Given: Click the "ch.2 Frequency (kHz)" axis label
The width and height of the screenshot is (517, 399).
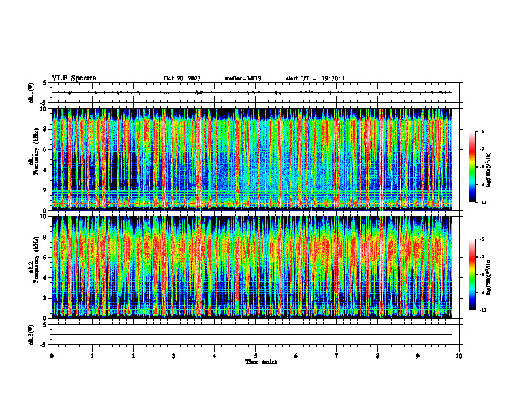Looking at the screenshot, I should tap(33, 259).
